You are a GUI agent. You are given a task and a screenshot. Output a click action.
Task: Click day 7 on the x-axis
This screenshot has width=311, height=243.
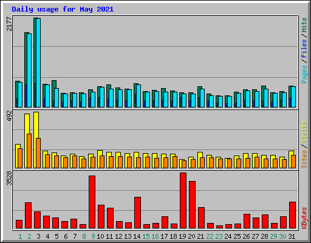pyautogui.click(x=75, y=236)
